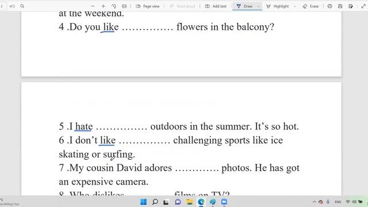This screenshot has width=368, height=207.
Task: Activate the Draw pen tool
Action: pos(244,6)
